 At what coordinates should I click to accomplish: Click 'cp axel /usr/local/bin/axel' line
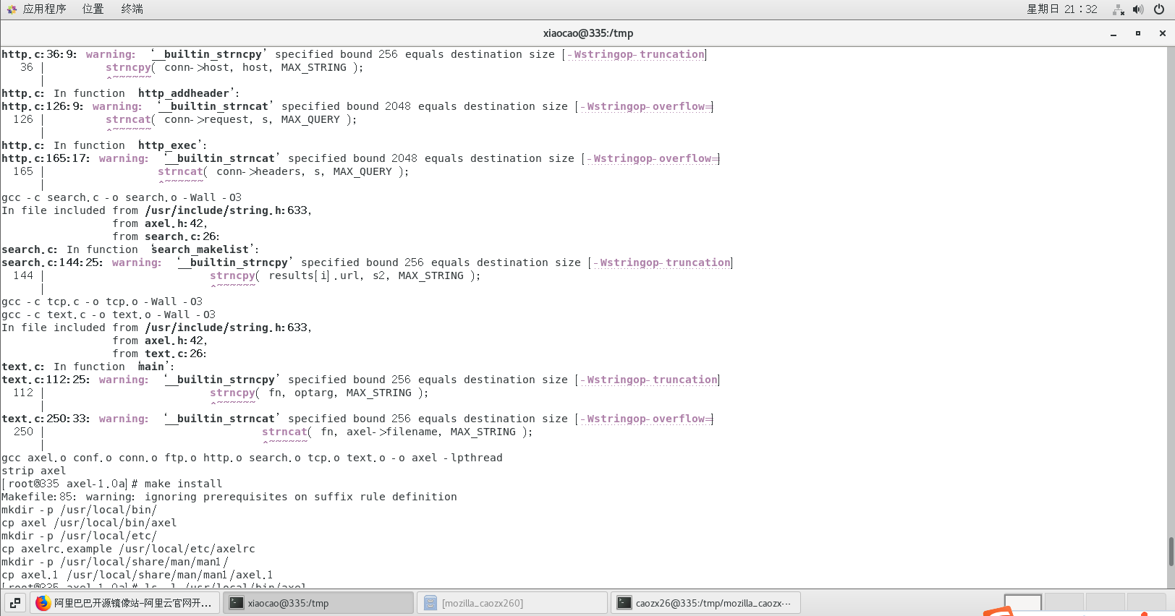pos(89,523)
